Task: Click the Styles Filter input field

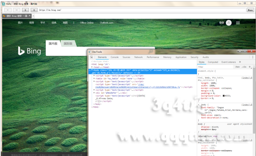Action: (x=215, y=67)
